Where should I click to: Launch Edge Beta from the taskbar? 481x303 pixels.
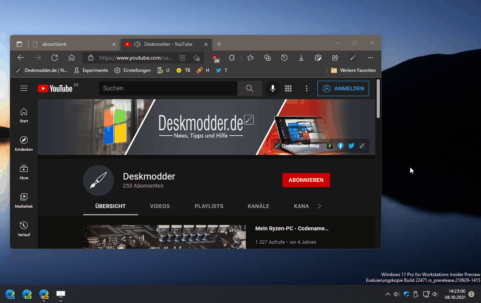pyautogui.click(x=10, y=295)
